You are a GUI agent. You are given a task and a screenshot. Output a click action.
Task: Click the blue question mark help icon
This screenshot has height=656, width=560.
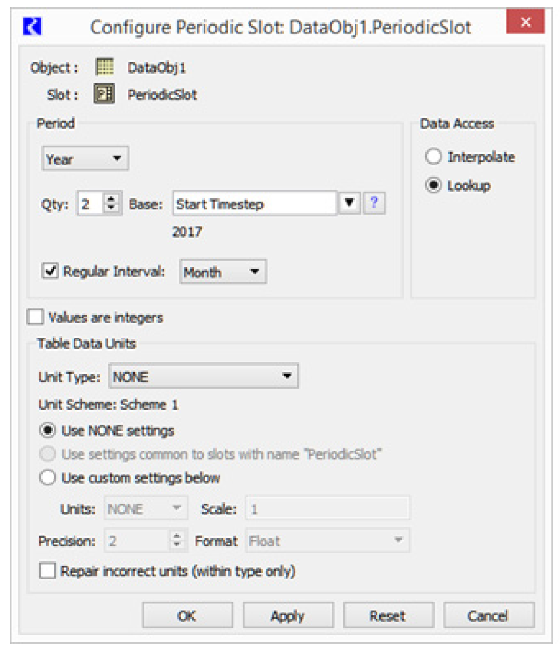pos(374,204)
